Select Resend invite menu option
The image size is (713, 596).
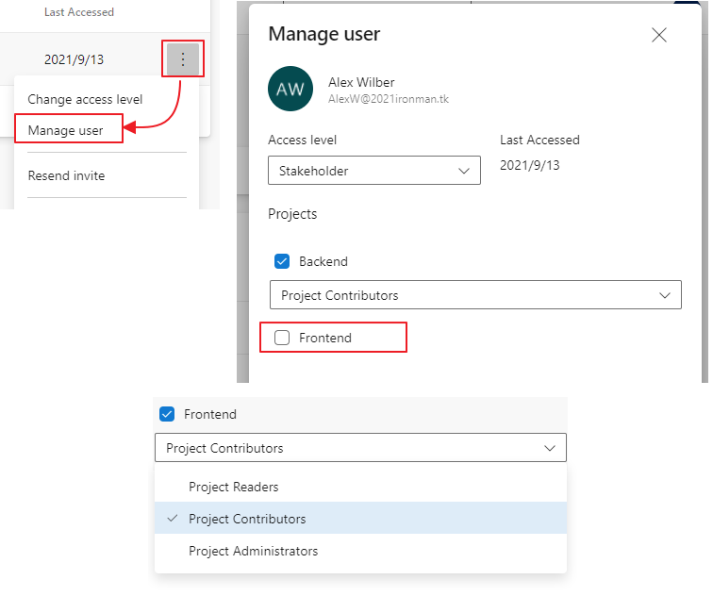coord(66,175)
